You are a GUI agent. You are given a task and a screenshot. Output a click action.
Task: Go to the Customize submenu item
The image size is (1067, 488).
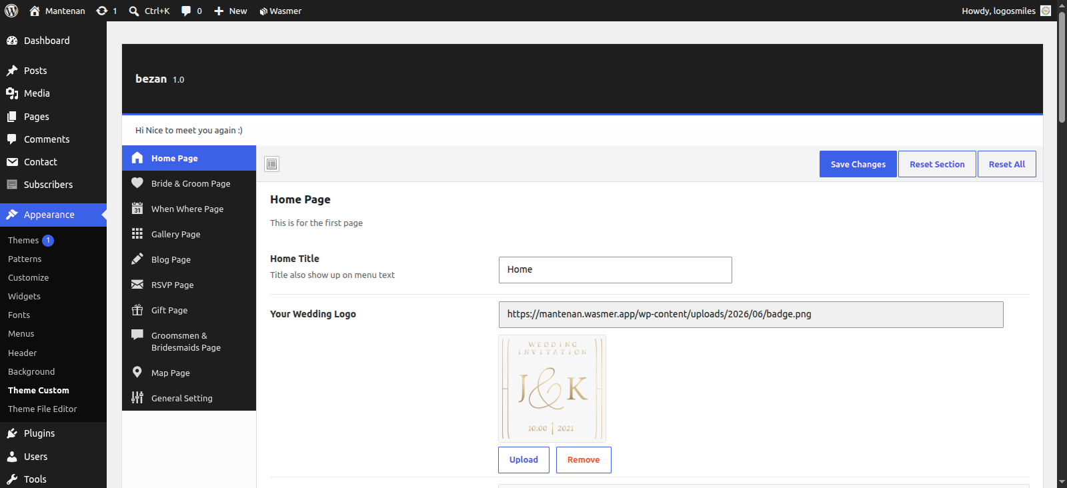pos(29,277)
